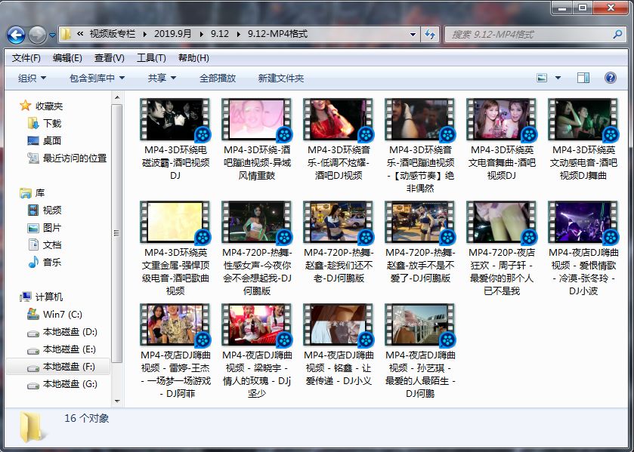Click the 视频版专栏 breadcrumb
634x452 pixels.
(x=113, y=34)
